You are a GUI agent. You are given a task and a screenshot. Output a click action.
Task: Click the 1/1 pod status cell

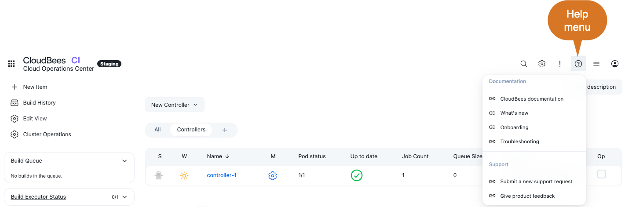(x=302, y=175)
